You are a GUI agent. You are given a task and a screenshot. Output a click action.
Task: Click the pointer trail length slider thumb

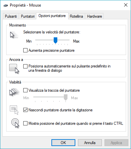tap(65, 97)
